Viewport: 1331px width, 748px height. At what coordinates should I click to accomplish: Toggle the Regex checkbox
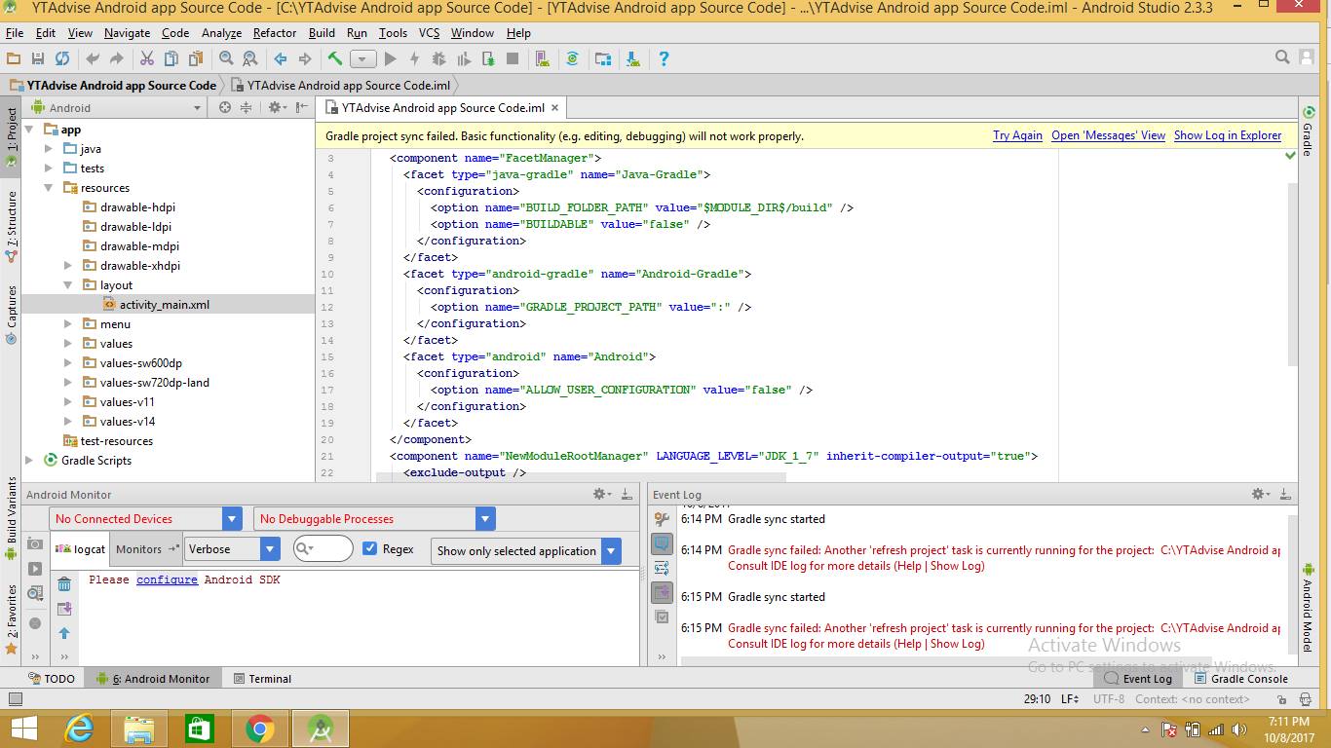coord(369,548)
